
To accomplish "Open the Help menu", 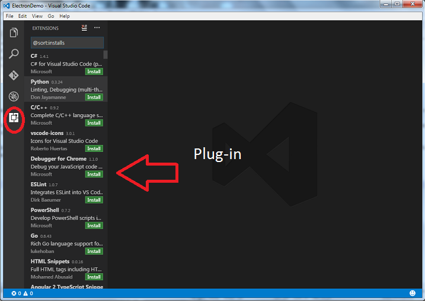I will (65, 16).
